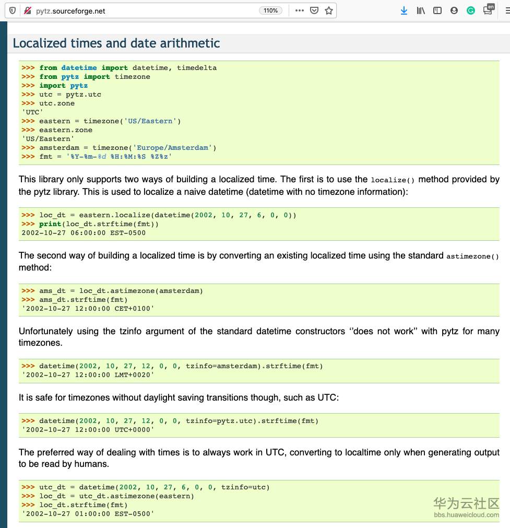The width and height of the screenshot is (510, 528).
Task: Open the Downloads arrow panel
Action: click(x=404, y=11)
